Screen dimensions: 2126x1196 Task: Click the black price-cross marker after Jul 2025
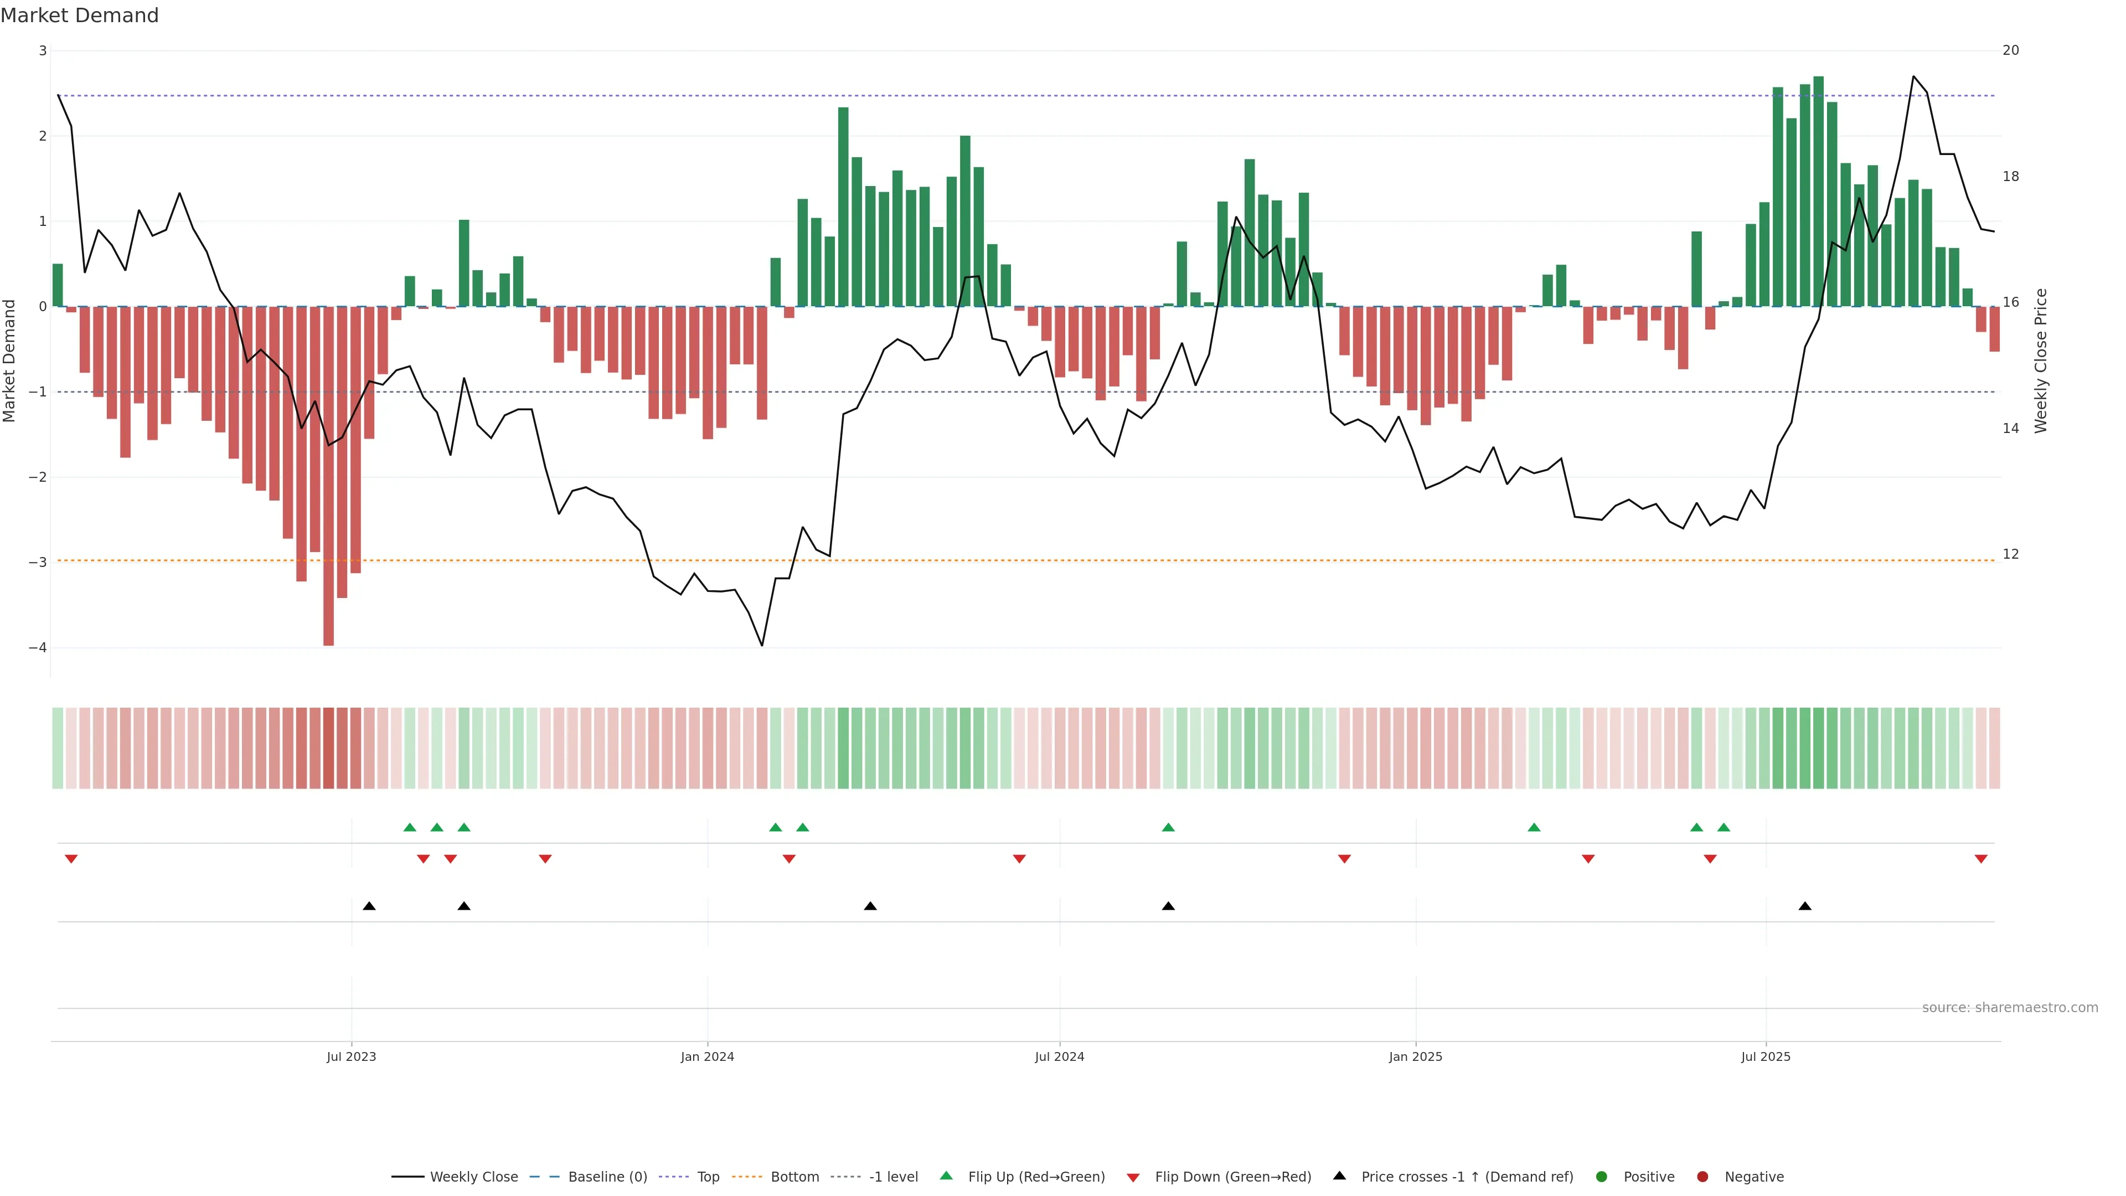(x=1805, y=906)
